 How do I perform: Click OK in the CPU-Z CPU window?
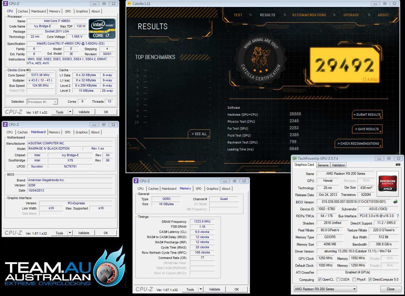tap(106, 112)
